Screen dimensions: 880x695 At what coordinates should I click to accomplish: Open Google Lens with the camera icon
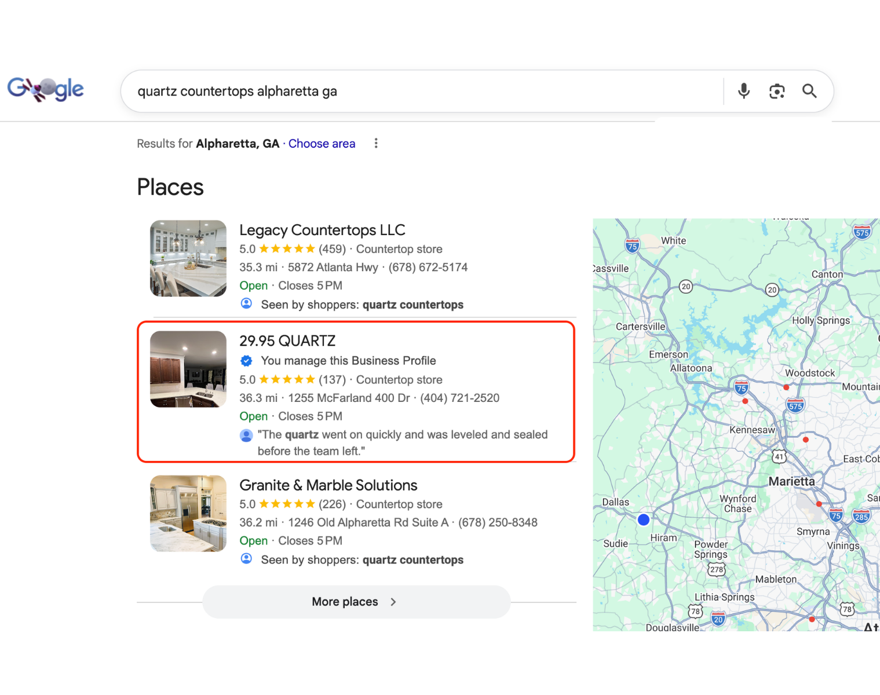click(776, 91)
